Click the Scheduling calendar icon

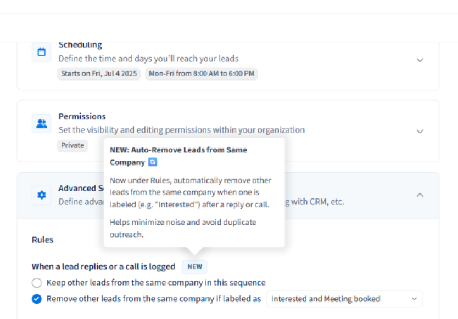pos(42,52)
